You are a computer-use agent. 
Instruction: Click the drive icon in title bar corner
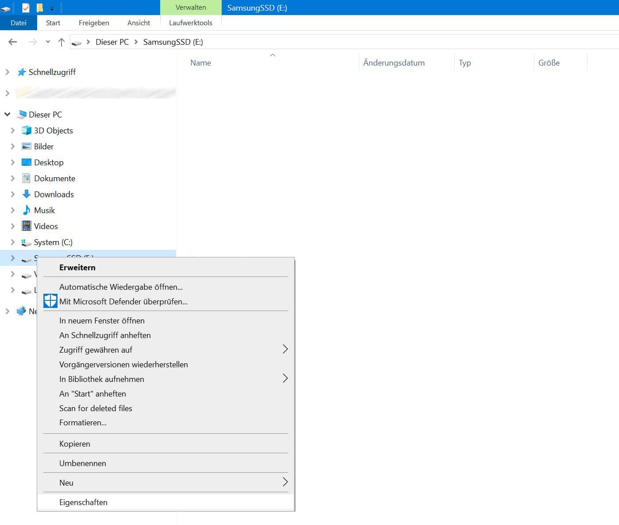(x=6, y=8)
